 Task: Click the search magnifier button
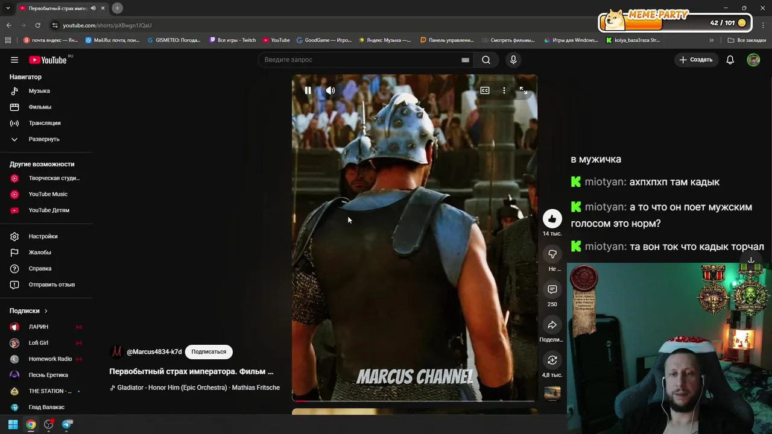486,60
